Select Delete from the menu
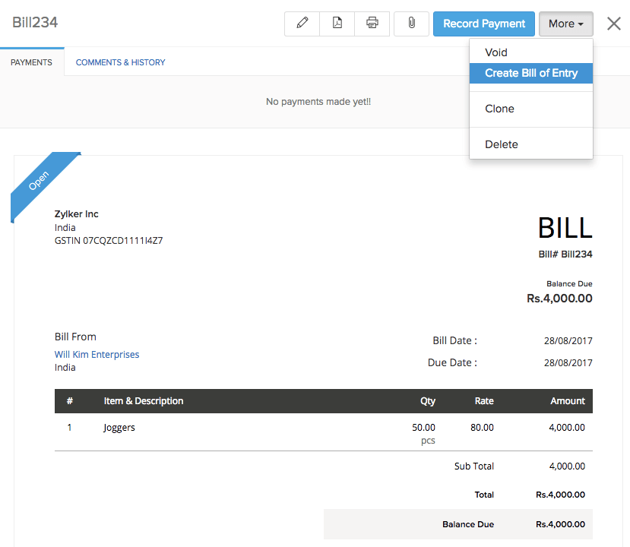Screen dimensions: 630x547 pos(500,144)
